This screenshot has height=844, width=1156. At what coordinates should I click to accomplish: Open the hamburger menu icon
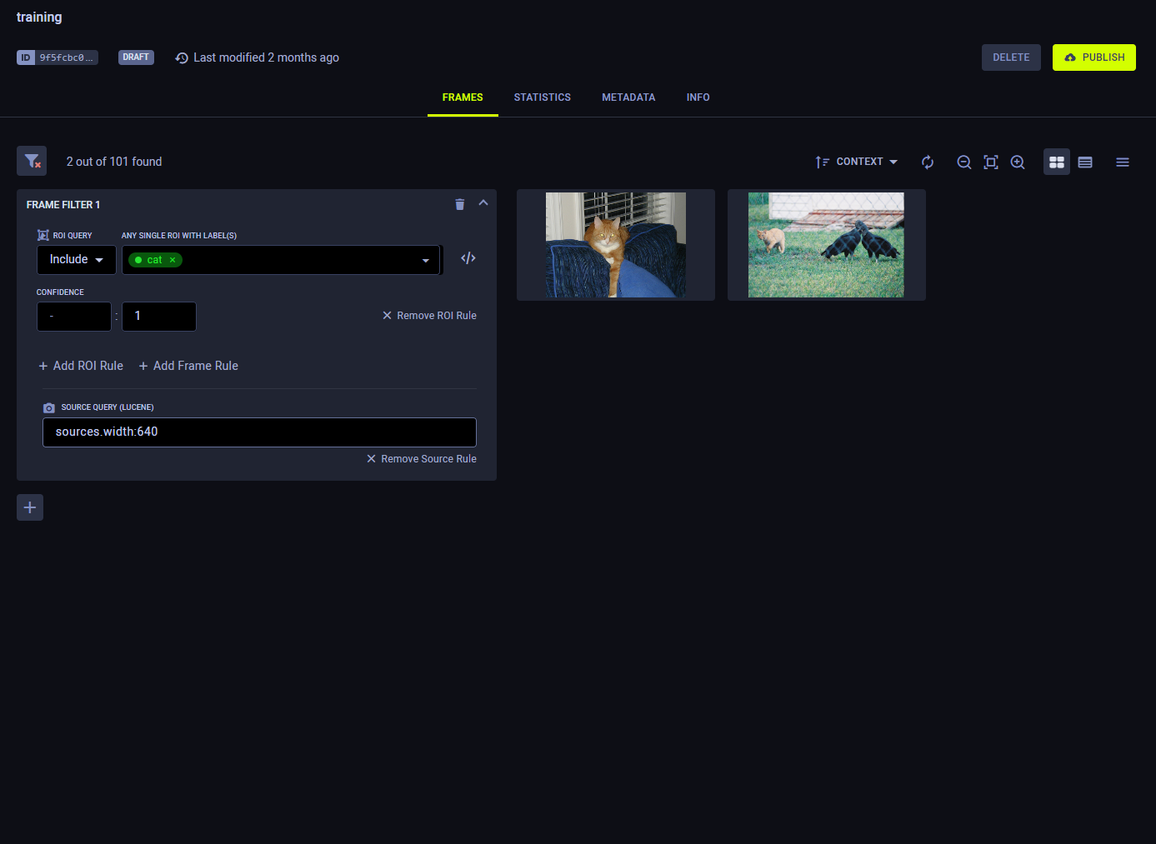(x=1123, y=162)
